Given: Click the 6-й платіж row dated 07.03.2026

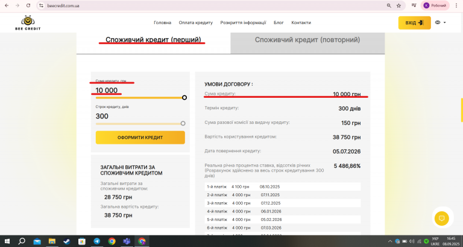Looking at the screenshot, I should 283,228.
